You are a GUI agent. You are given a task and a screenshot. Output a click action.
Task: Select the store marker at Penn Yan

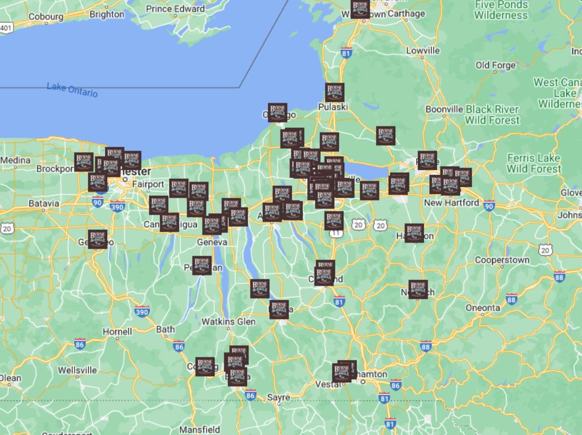coord(201,265)
